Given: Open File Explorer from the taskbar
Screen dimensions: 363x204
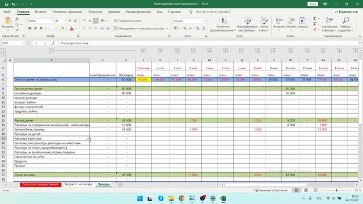Looking at the screenshot, I should [171, 198].
